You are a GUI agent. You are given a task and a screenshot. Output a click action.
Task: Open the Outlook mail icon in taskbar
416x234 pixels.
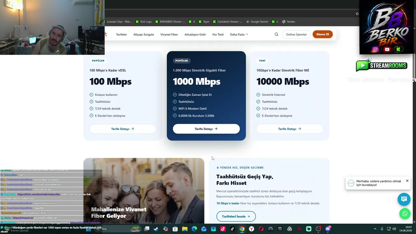pyautogui.click(x=204, y=229)
